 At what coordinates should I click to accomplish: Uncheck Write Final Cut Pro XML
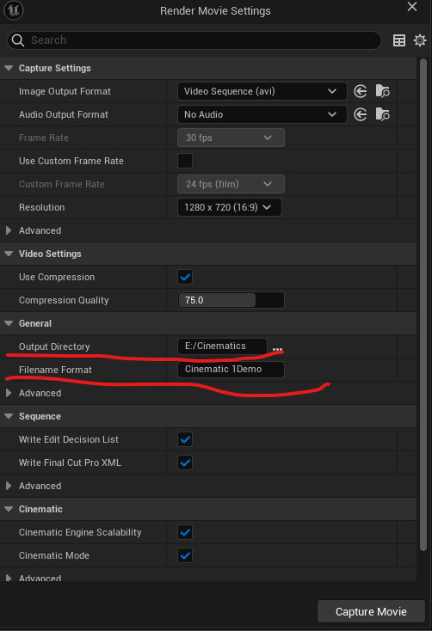[x=185, y=463]
